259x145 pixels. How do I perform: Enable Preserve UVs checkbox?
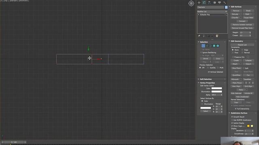(233, 57)
